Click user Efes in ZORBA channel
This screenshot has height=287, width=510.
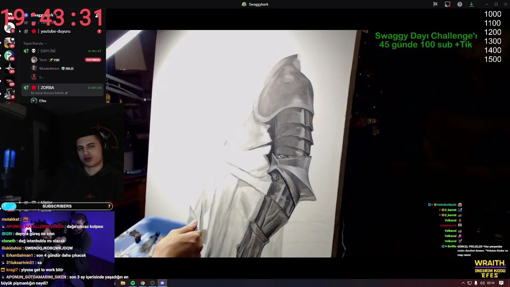pyautogui.click(x=43, y=101)
